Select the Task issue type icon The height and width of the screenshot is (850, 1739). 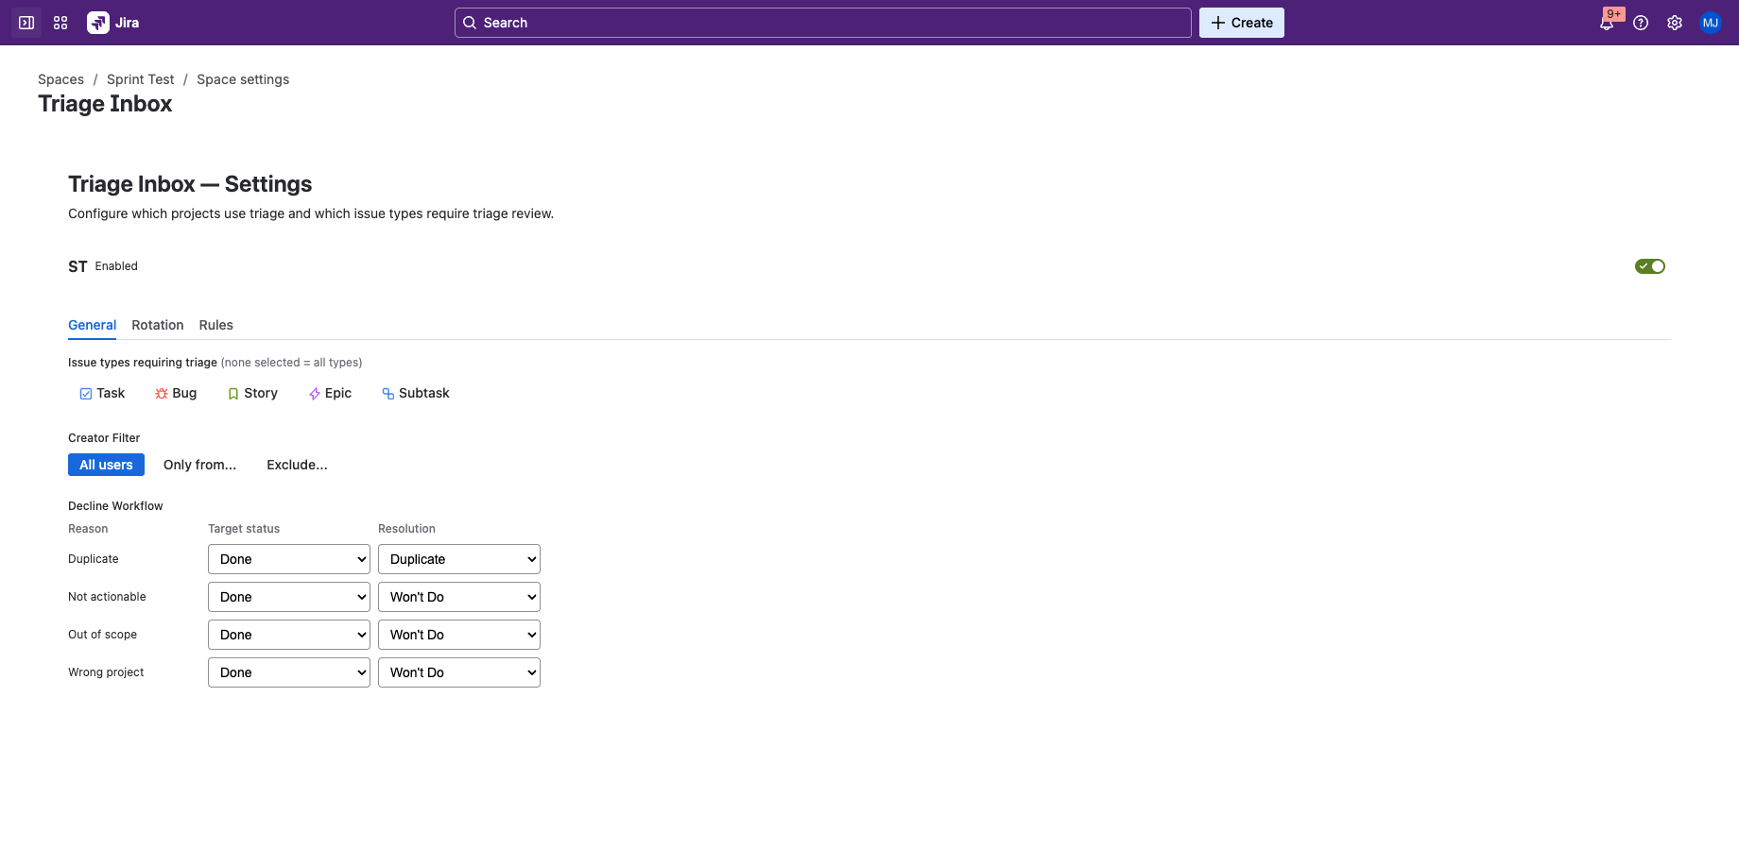point(85,393)
